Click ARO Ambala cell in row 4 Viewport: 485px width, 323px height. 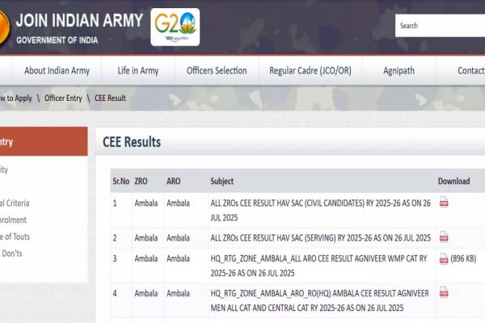[x=178, y=293]
